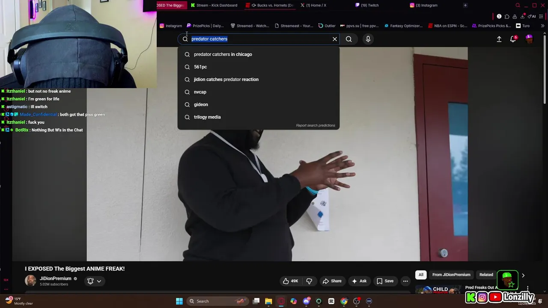Open CapCut from the taskbar

click(331, 301)
